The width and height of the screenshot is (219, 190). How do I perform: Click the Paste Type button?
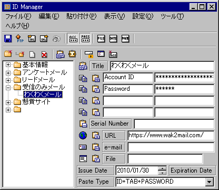[x=95, y=182]
